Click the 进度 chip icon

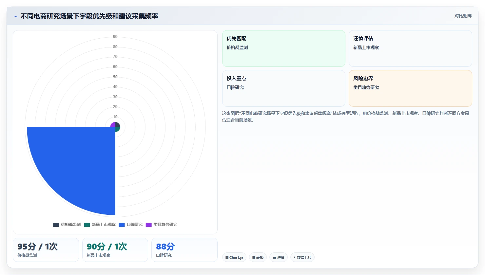[x=274, y=258]
